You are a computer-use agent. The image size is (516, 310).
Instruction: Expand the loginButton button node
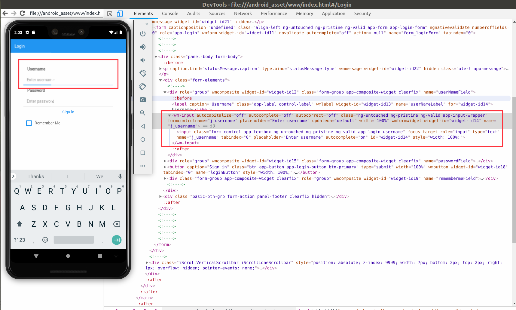[165, 167]
